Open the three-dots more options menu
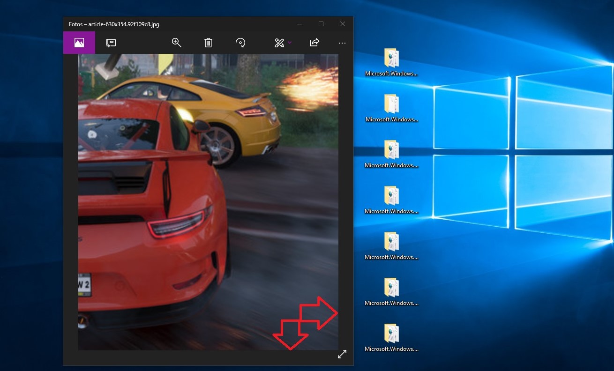 click(342, 43)
